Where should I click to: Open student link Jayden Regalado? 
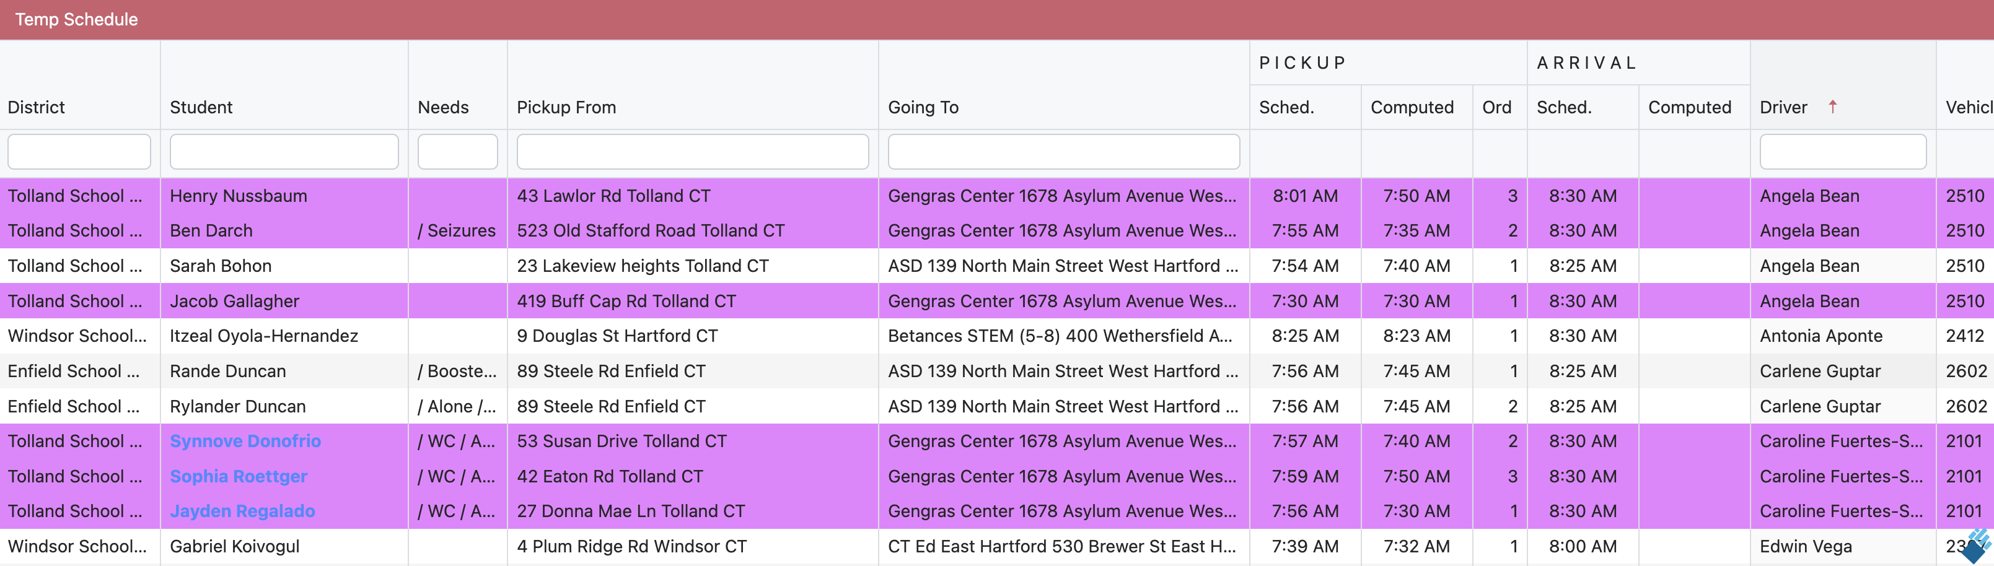pyautogui.click(x=242, y=511)
